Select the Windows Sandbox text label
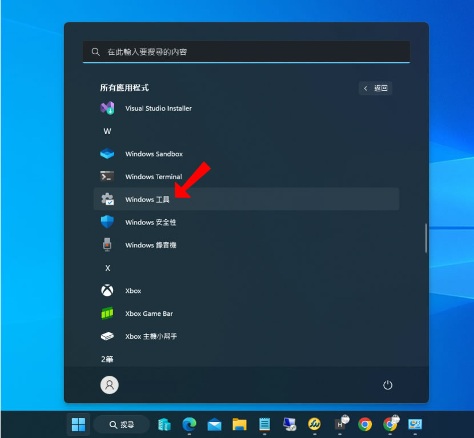Screen dimensions: 474x438 [154, 154]
